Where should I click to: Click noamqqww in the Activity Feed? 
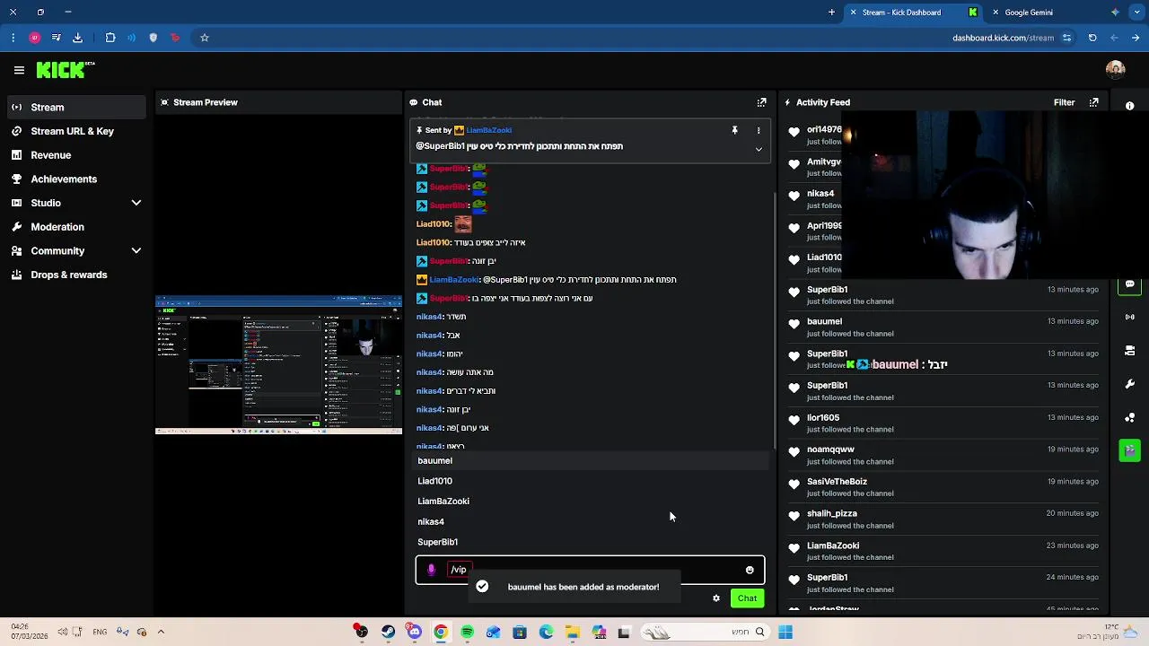830,450
